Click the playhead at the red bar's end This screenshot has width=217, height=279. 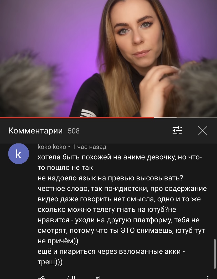[154, 118]
